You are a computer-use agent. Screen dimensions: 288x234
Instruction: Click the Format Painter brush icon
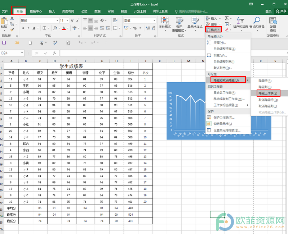click(x=12, y=29)
